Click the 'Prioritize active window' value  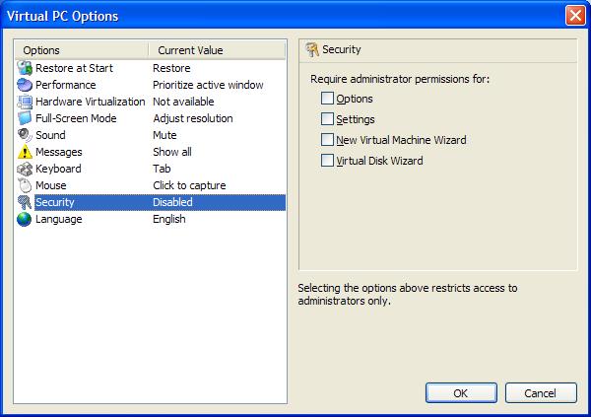click(208, 85)
